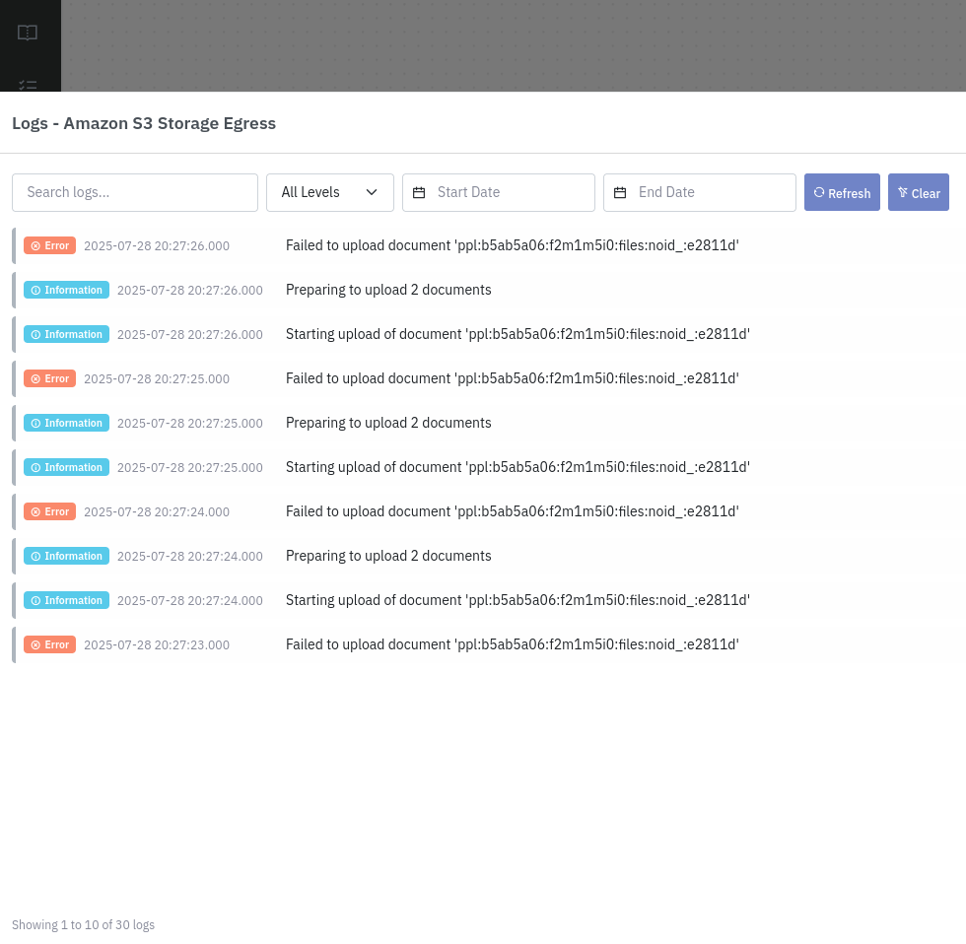This screenshot has width=966, height=944.
Task: Select 'Preparing to upload 2 documents' at 20:27:25
Action: click(388, 423)
